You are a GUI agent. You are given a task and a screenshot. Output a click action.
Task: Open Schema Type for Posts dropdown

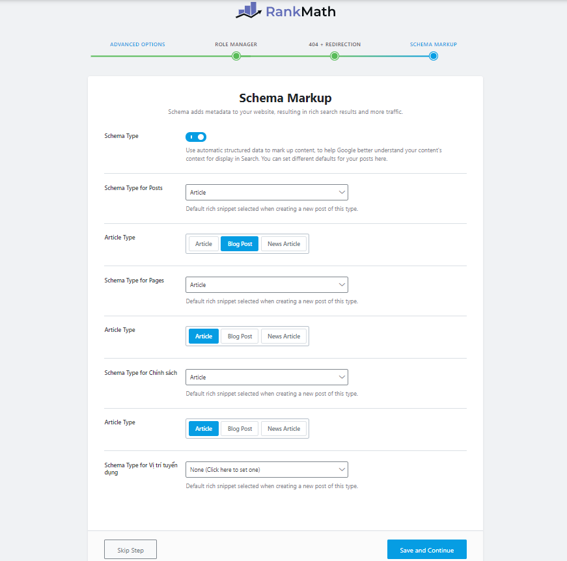(266, 193)
